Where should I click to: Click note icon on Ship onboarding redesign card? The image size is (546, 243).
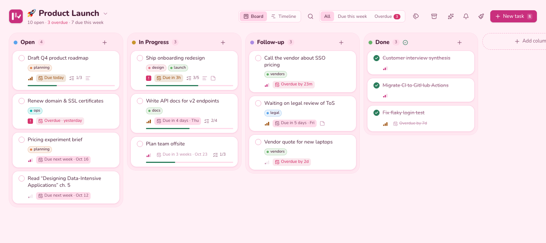tap(213, 78)
